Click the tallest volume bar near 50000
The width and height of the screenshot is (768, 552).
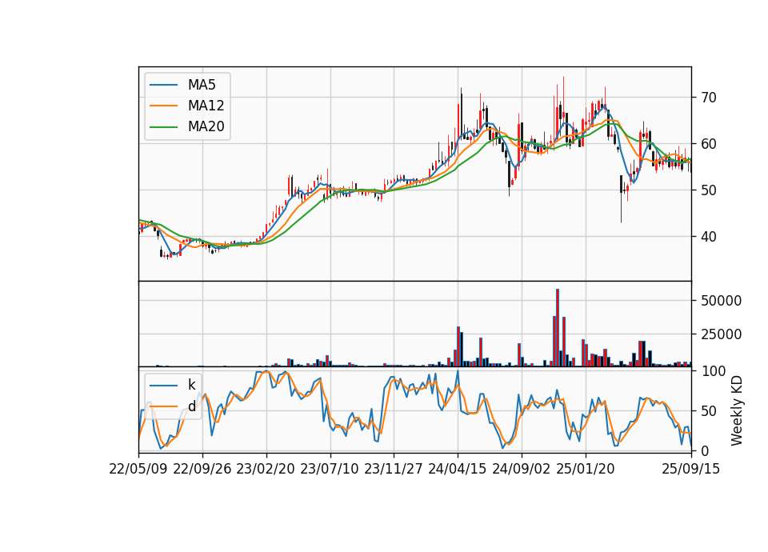tap(558, 328)
